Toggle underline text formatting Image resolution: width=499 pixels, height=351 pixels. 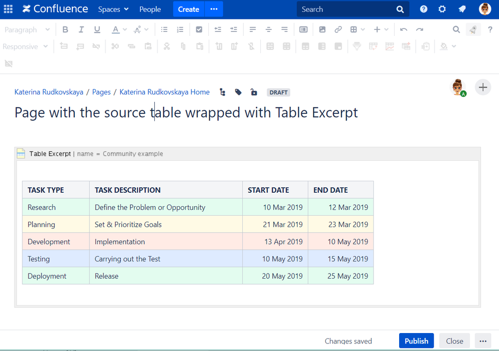[97, 30]
